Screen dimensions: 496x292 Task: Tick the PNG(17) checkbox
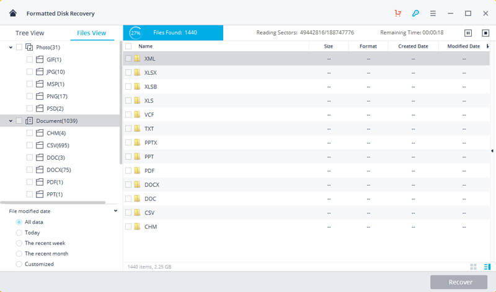pos(30,96)
